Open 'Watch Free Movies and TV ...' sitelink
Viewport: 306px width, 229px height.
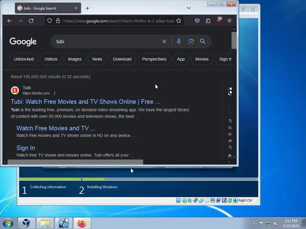pos(56,128)
